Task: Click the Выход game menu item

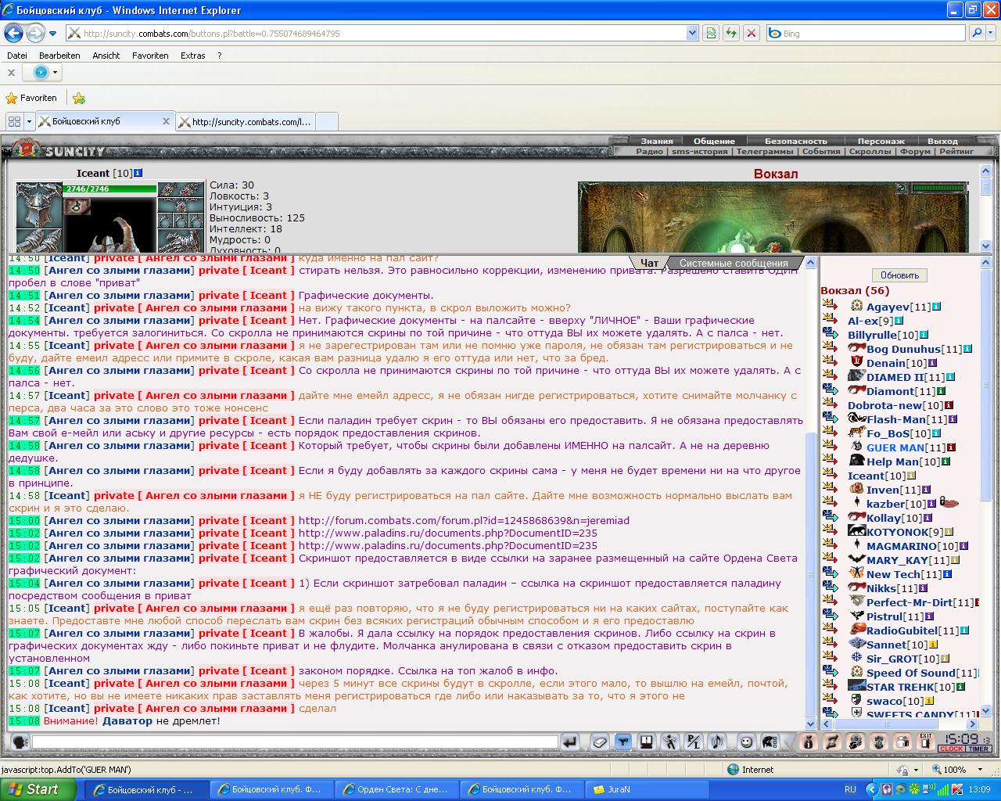Action: (x=943, y=141)
